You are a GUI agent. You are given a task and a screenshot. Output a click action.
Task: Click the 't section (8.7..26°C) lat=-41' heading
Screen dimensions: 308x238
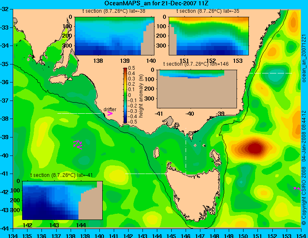click(61, 175)
